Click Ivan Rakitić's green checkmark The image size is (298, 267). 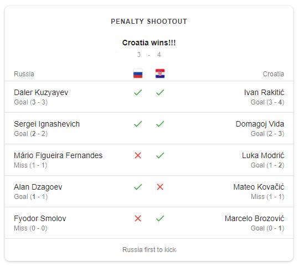pyautogui.click(x=160, y=92)
